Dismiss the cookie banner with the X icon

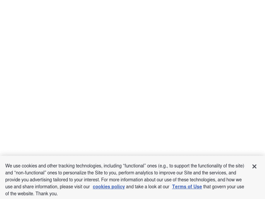254,166
